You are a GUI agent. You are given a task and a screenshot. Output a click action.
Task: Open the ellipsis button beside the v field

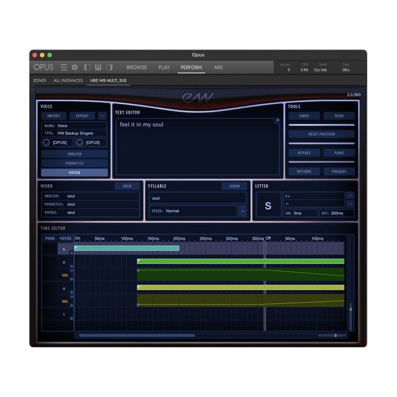pos(350,203)
